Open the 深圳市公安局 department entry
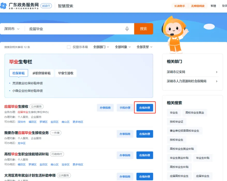227x181 pixels. click(192, 72)
